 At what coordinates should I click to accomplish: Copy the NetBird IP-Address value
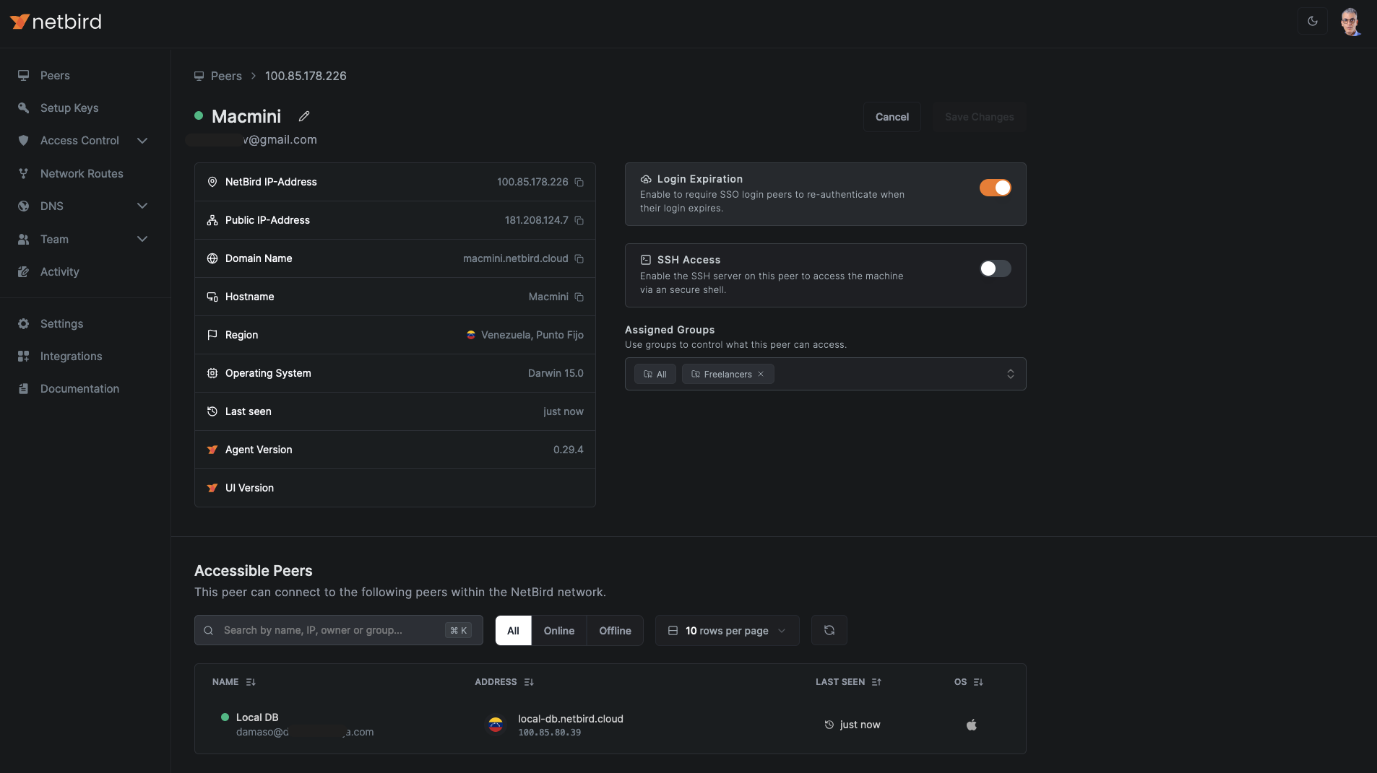(579, 182)
